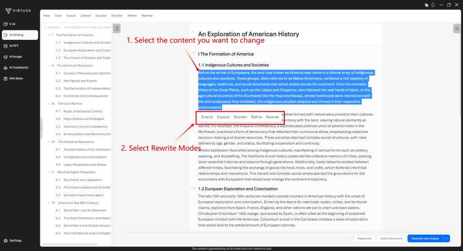The height and width of the screenshot is (251, 463).
Task: Select outline item 2.3 Declaration of Independence
Action: click(83, 89)
